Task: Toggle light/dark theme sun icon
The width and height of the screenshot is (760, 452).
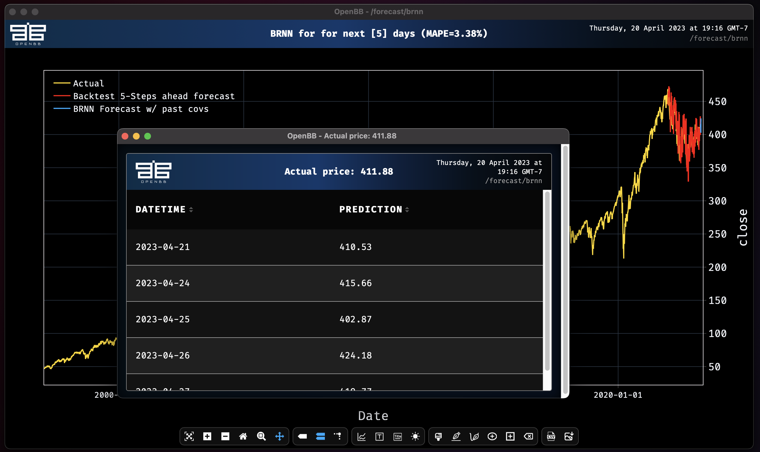Action: [416, 436]
